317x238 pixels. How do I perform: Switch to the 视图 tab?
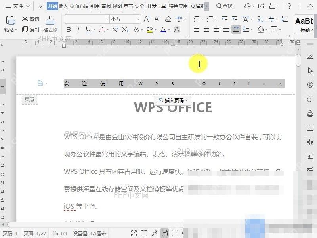pyautogui.click(x=117, y=6)
